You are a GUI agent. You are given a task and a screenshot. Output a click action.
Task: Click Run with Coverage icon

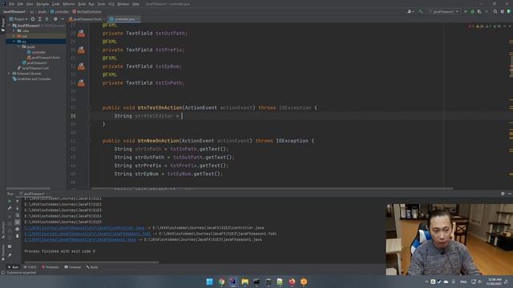coord(479,11)
